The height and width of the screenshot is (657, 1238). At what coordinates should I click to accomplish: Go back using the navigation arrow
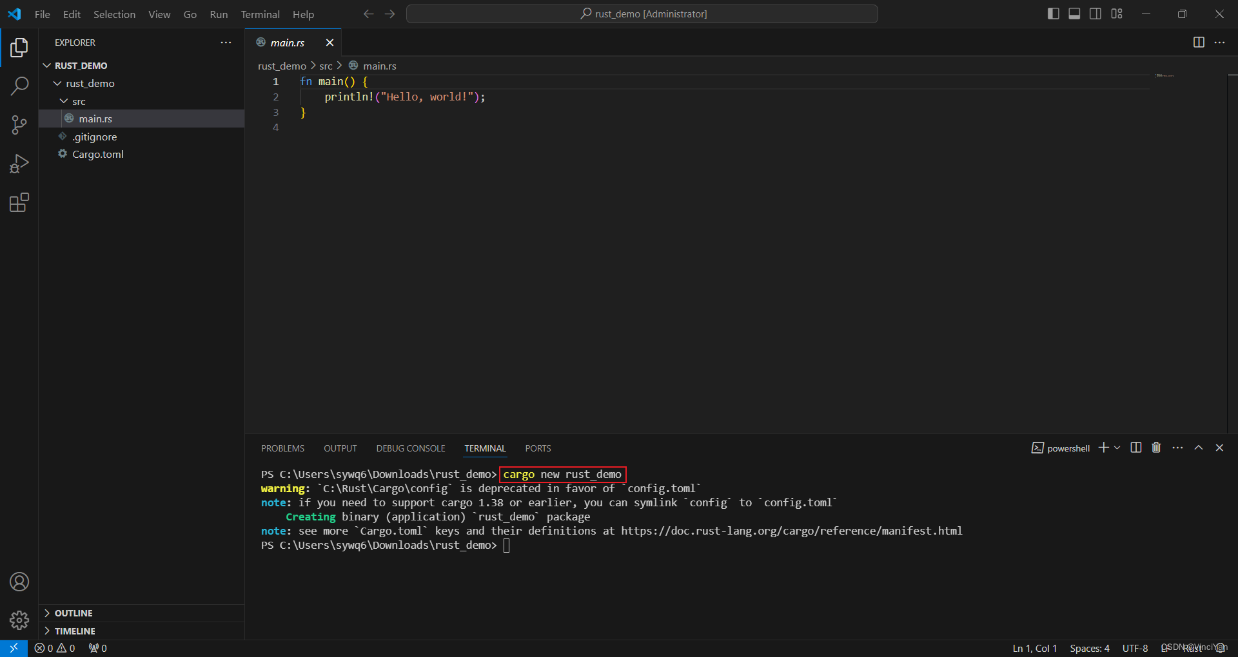368,14
